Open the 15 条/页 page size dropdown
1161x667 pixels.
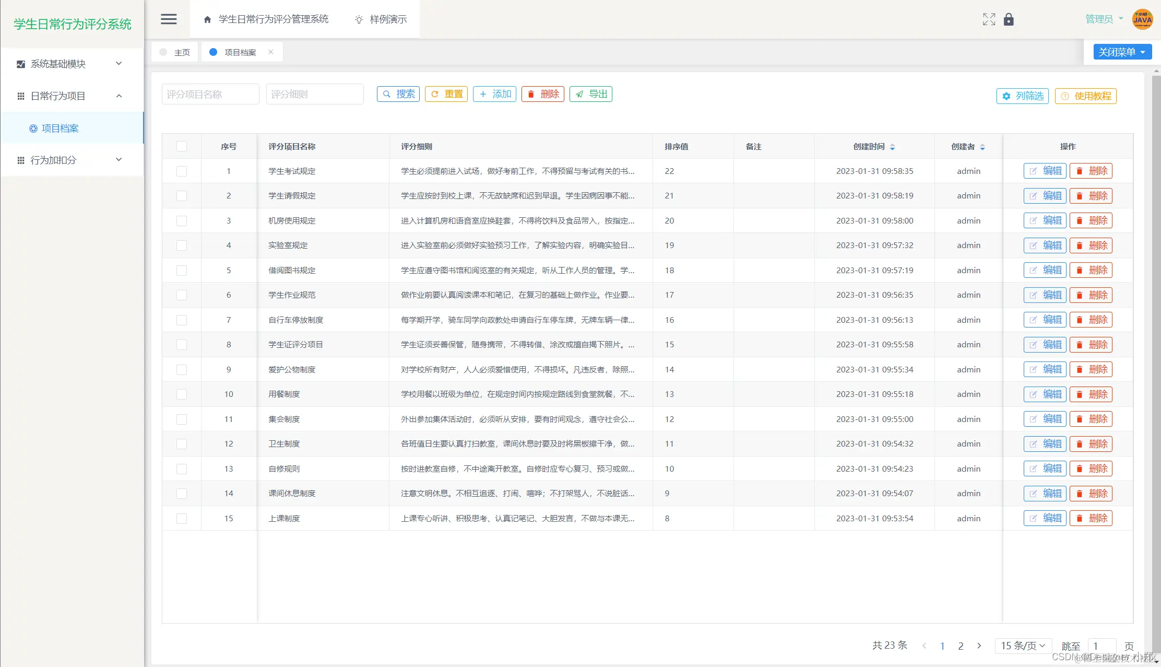1023,646
